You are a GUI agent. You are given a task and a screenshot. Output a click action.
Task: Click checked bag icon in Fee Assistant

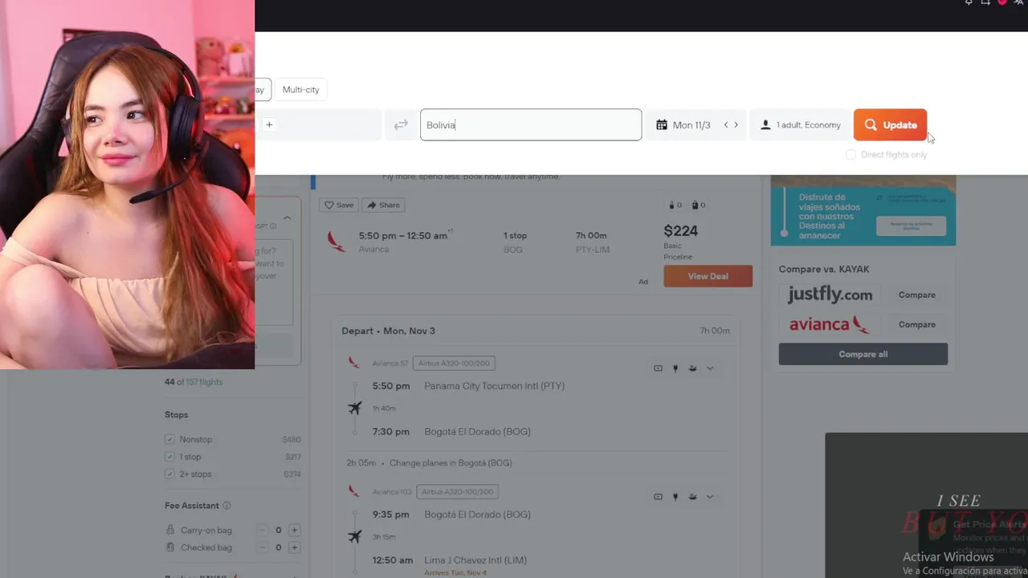(x=170, y=547)
